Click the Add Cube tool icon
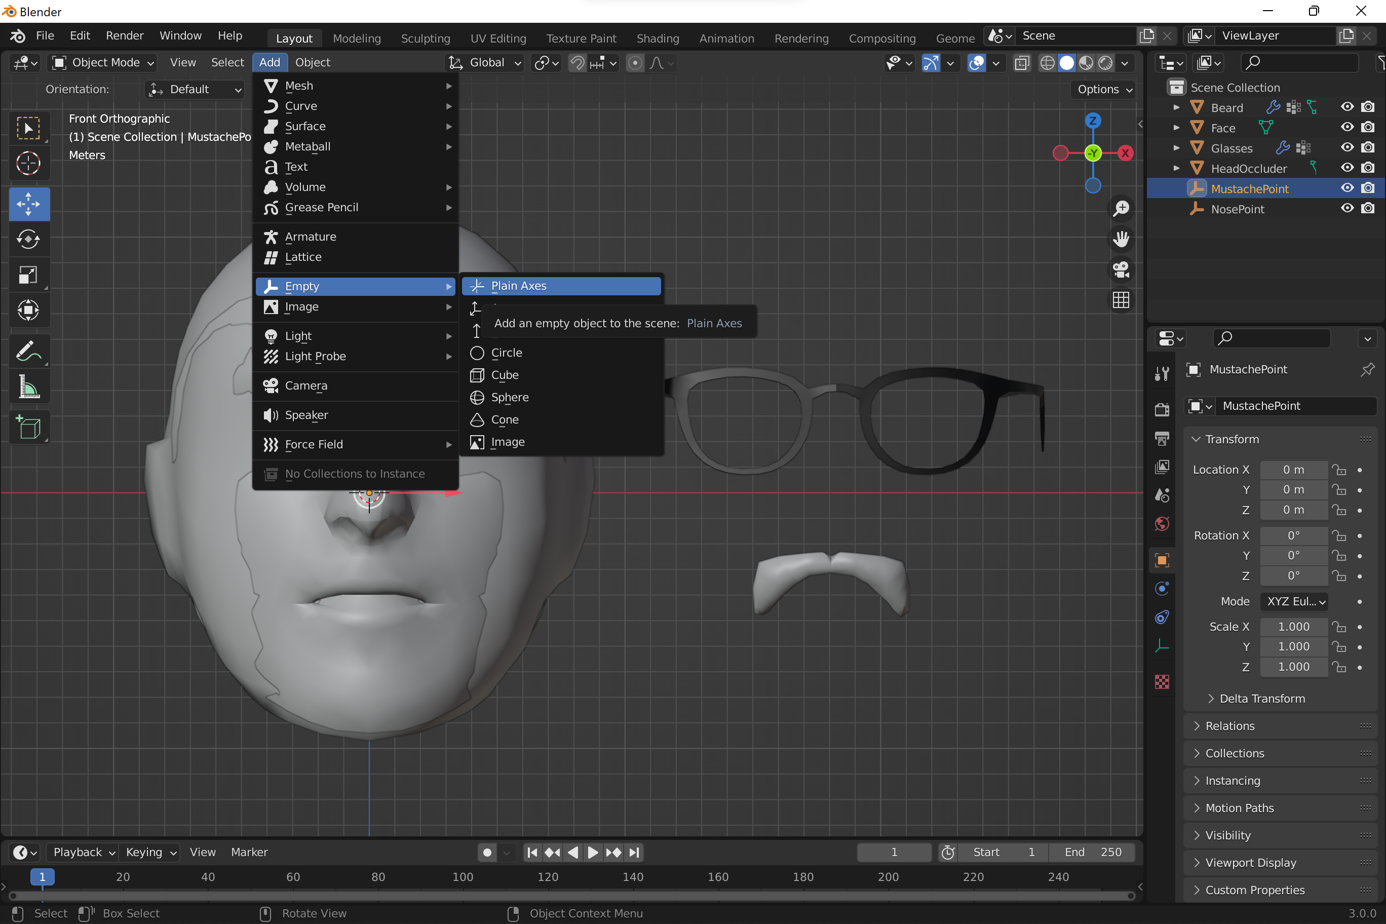 coord(28,427)
